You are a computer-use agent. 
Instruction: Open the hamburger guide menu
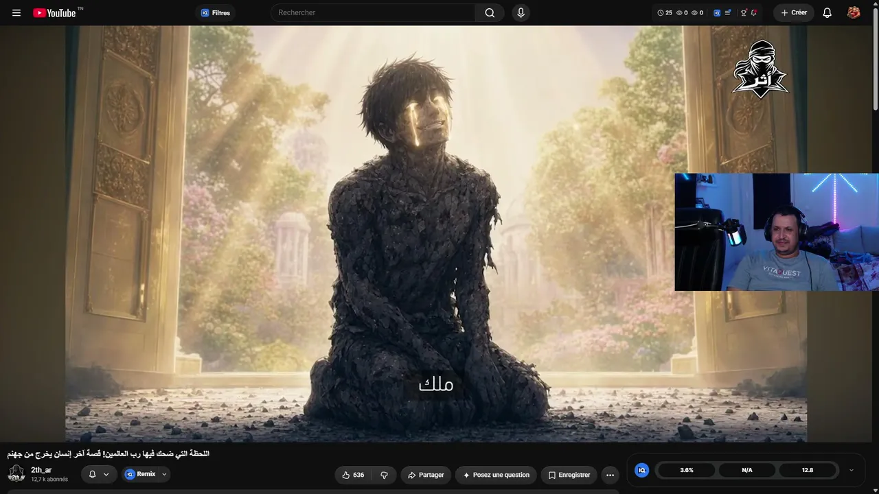16,12
